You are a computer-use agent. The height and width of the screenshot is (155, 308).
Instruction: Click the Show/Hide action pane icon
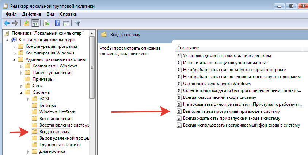tap(66, 23)
